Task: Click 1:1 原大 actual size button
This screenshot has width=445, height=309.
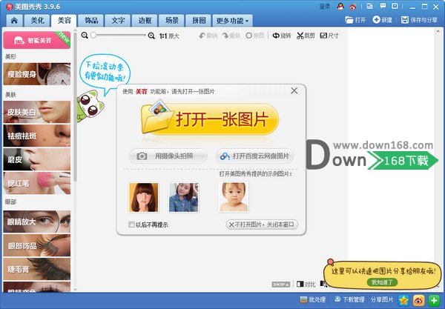Action: click(x=169, y=36)
